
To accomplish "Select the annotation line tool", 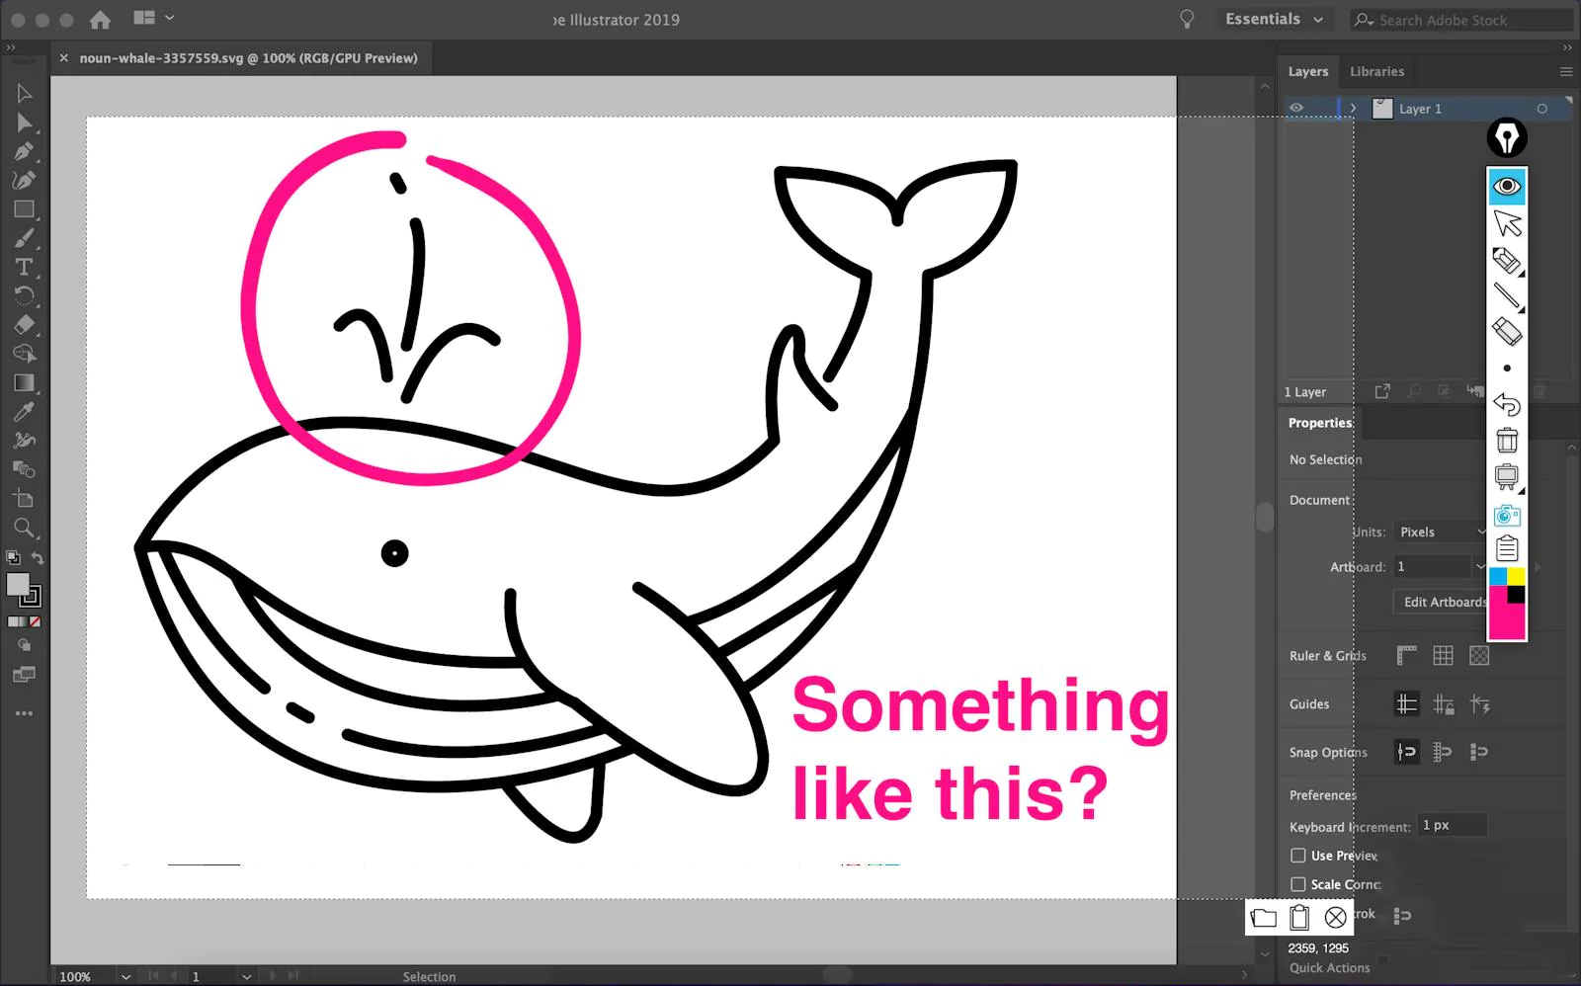I will tap(1507, 296).
